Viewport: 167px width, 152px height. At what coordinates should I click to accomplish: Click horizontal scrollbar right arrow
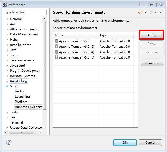coord(40,133)
